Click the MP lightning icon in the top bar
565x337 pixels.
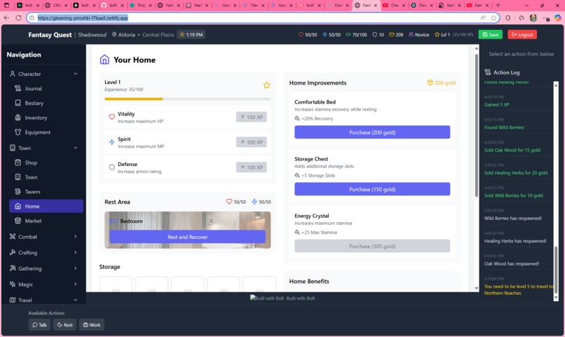[x=325, y=34]
